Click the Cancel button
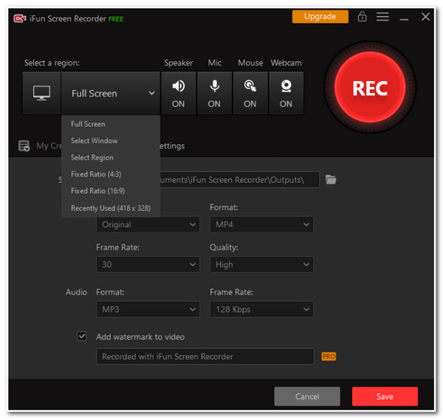This screenshot has height=419, width=443. coord(307,396)
